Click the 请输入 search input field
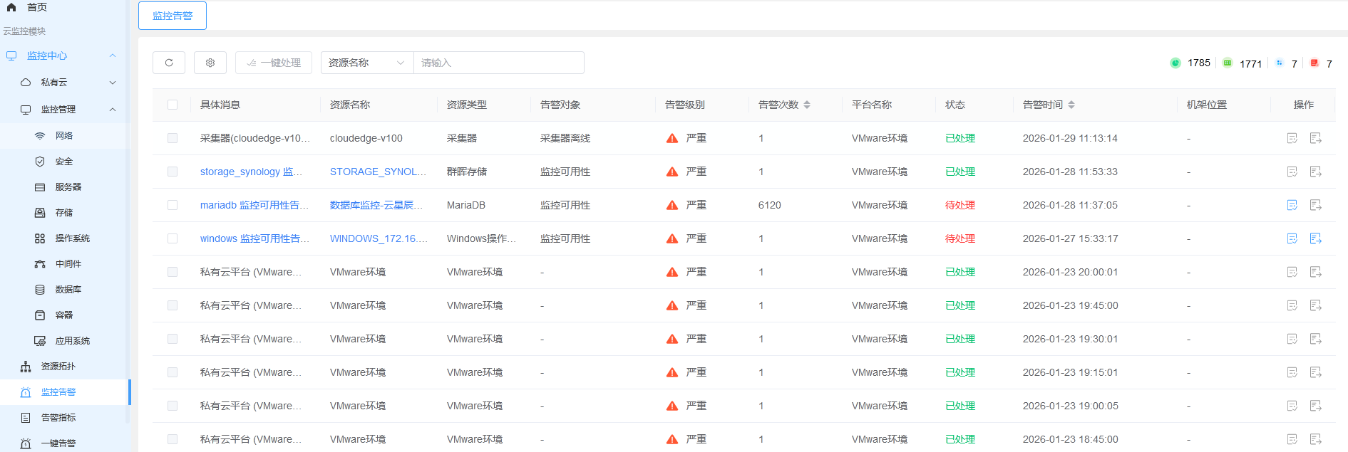Screen dimensions: 1348x452 point(499,63)
